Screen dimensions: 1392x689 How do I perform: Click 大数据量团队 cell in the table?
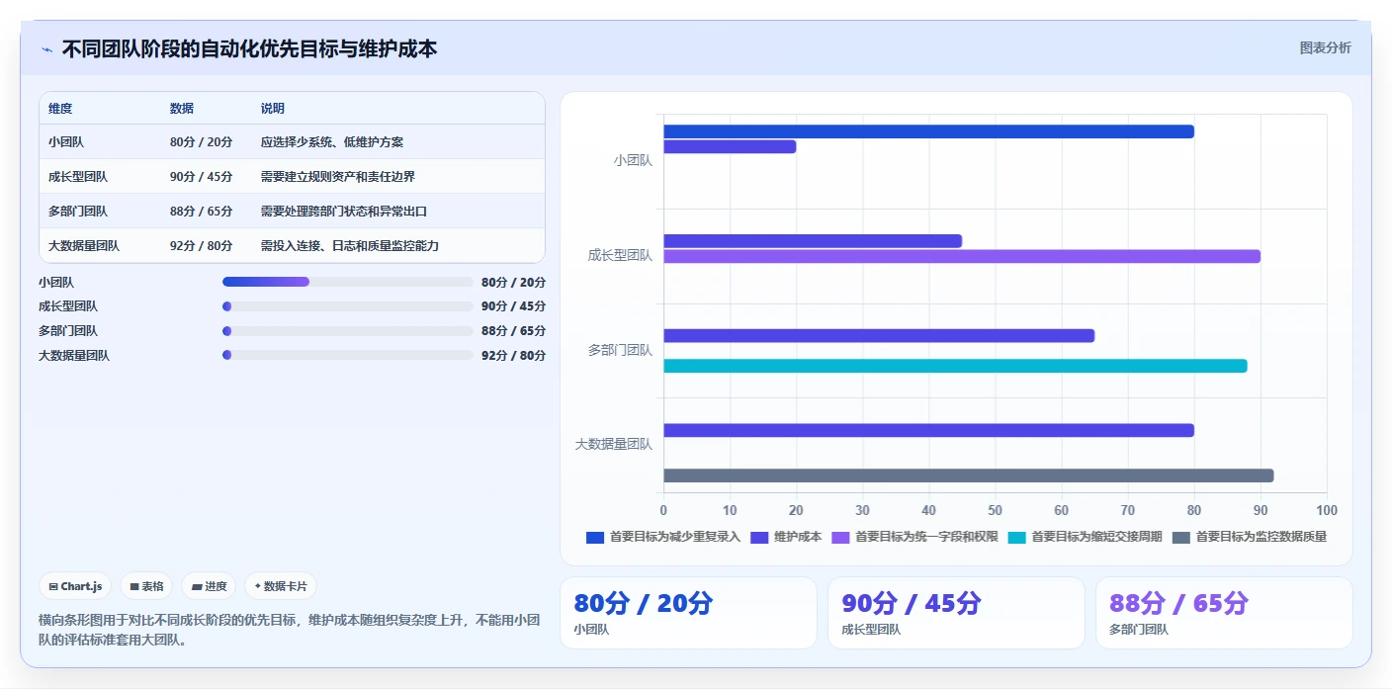point(84,246)
